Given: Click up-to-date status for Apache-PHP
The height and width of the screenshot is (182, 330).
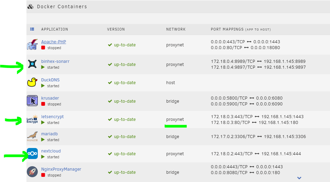Looking at the screenshot, I should [122, 45].
